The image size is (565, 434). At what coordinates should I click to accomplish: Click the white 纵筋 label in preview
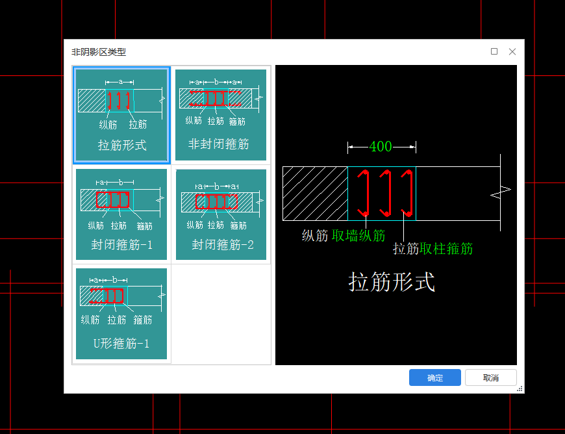(315, 235)
